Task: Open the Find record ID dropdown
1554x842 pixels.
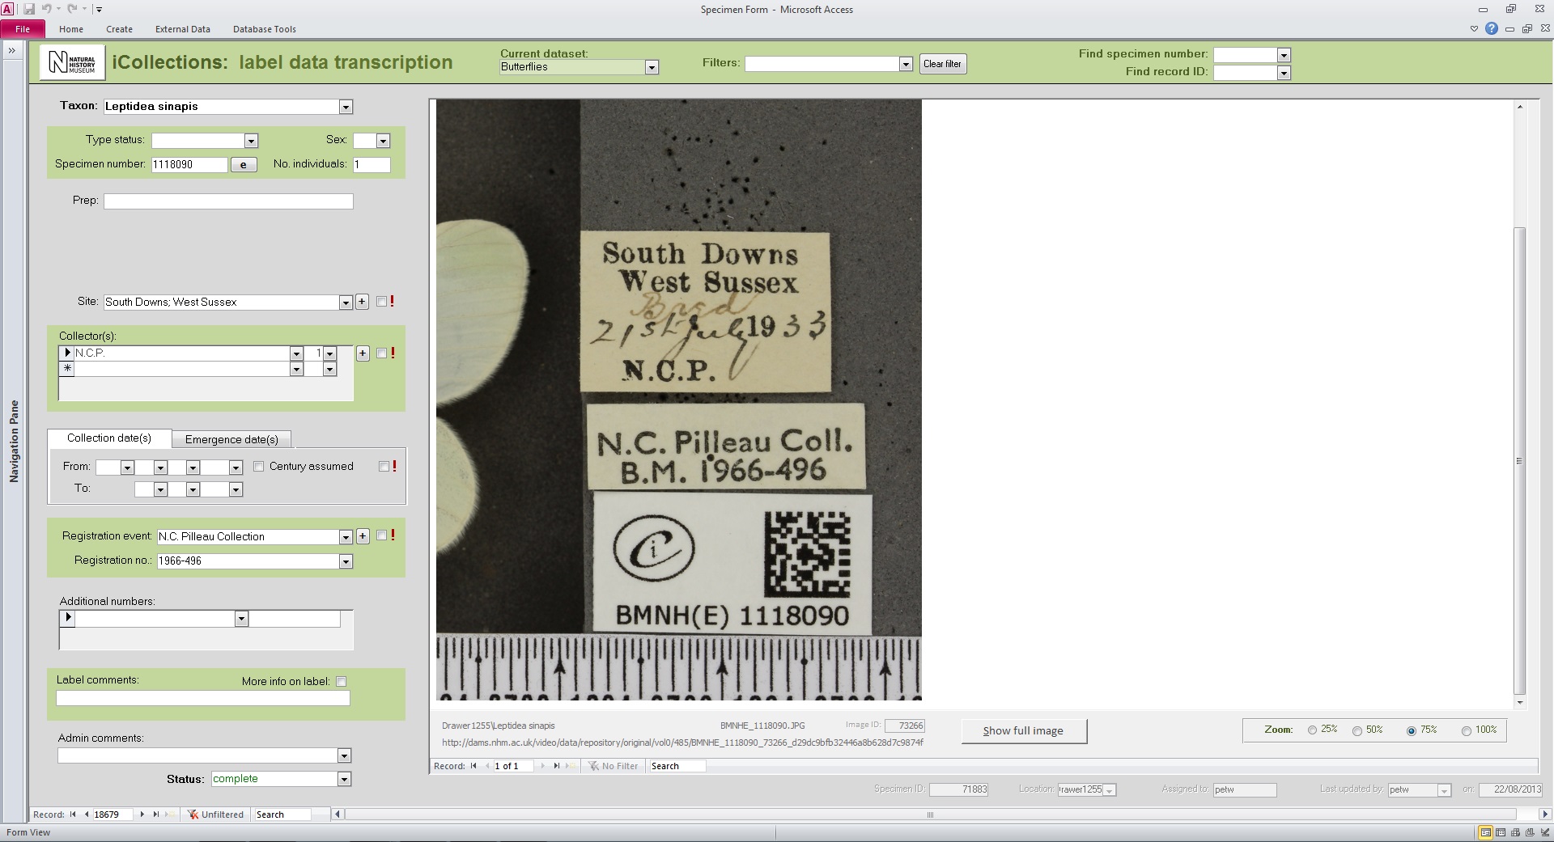Action: pos(1284,73)
